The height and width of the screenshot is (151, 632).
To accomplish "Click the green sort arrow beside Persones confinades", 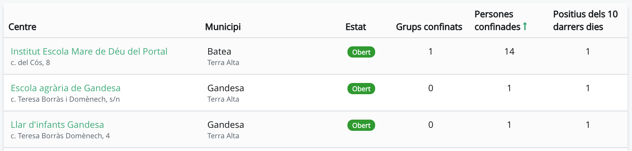I will pos(525,27).
